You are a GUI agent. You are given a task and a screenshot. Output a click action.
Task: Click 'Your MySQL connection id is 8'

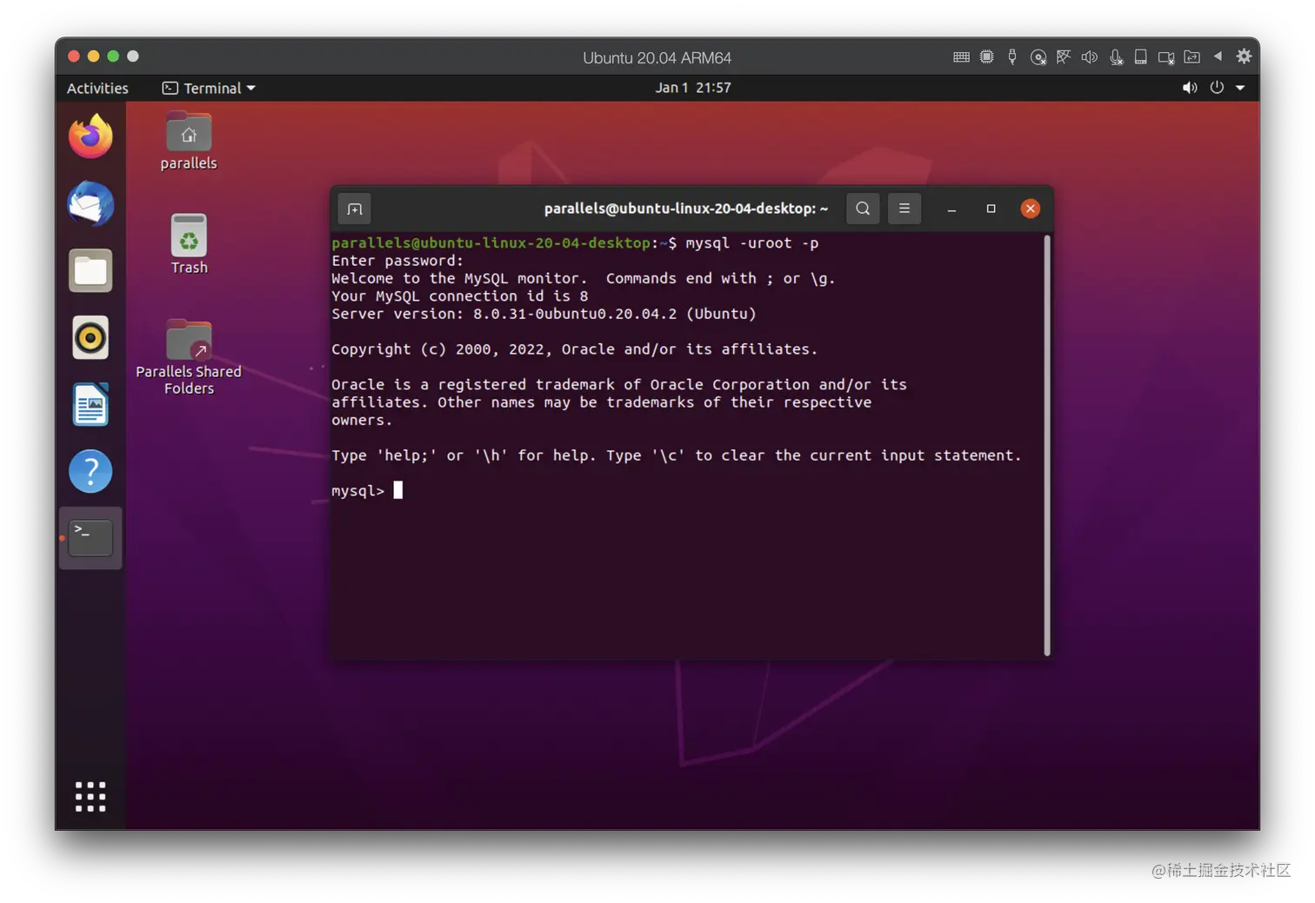pyautogui.click(x=460, y=296)
